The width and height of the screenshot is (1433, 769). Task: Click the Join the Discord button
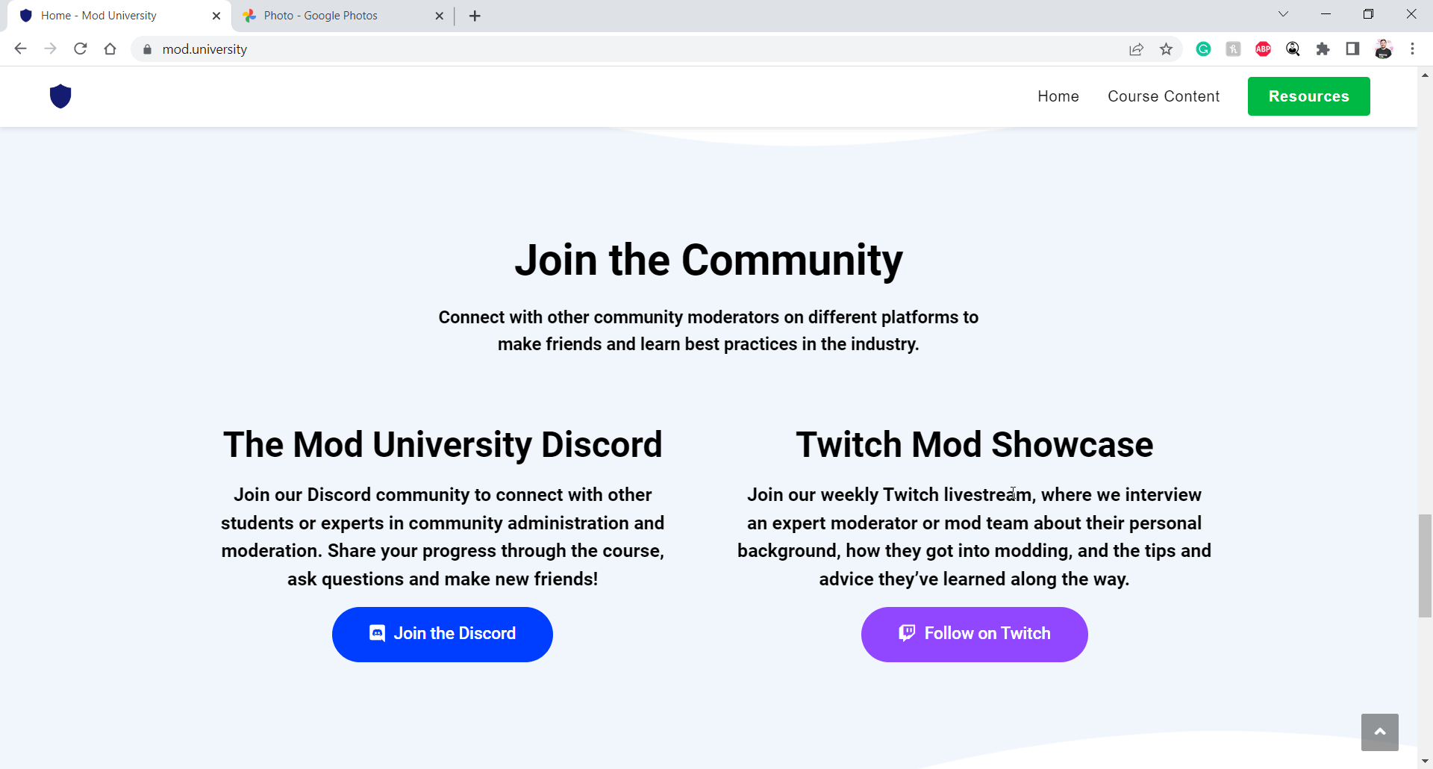click(x=443, y=634)
